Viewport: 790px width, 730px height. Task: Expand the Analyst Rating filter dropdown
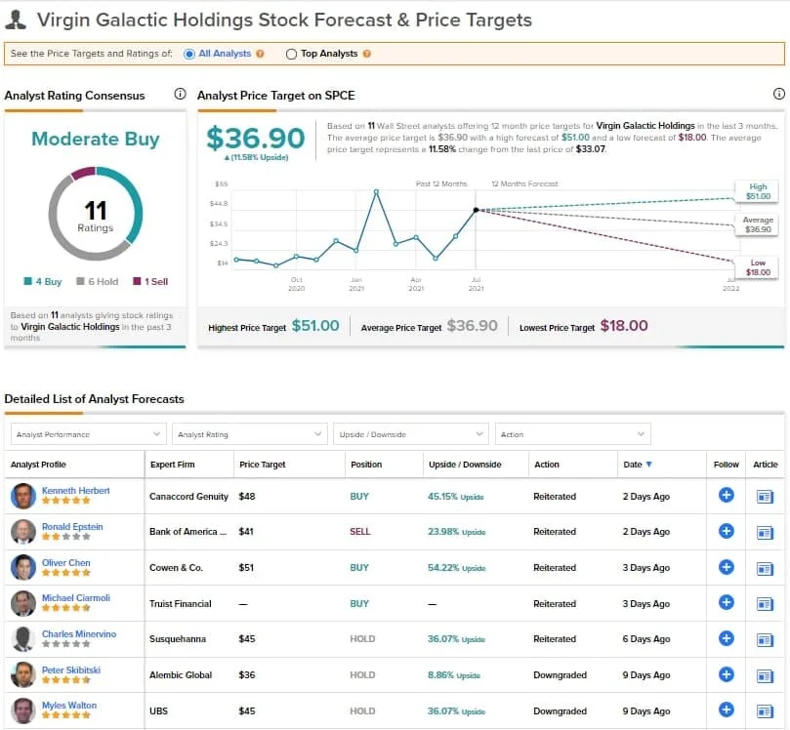coord(249,434)
